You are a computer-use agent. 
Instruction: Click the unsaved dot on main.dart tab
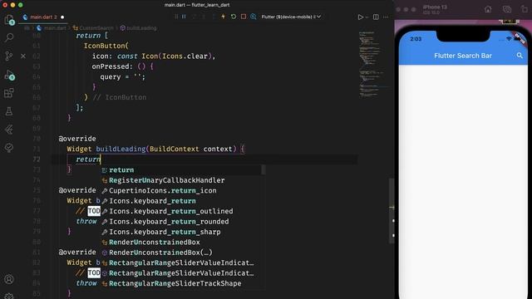coord(62,17)
